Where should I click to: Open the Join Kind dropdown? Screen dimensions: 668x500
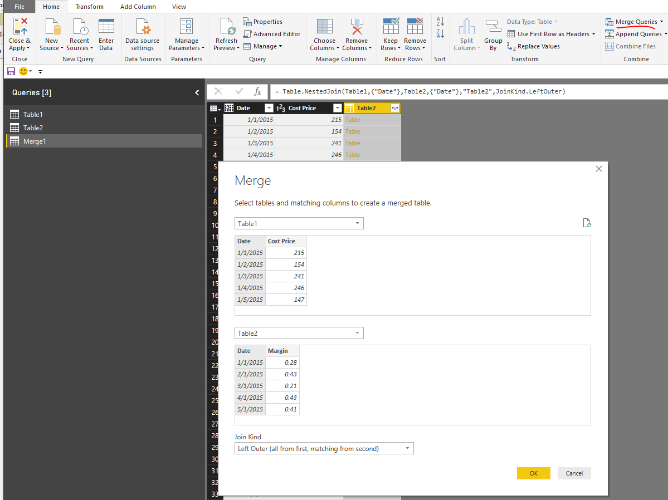point(324,448)
